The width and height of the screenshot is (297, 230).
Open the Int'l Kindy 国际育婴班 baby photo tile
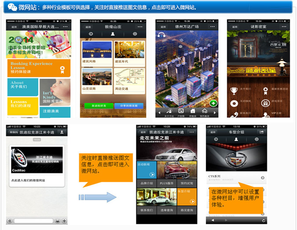click(x=55, y=92)
